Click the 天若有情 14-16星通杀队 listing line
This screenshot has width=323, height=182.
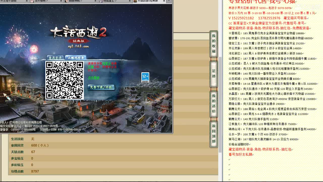point(273,84)
